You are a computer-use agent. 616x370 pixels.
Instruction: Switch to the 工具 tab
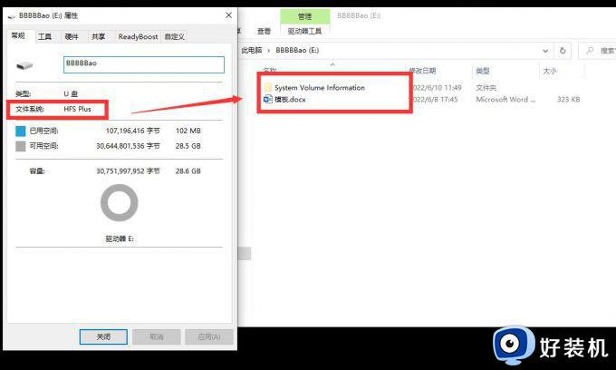click(x=44, y=36)
